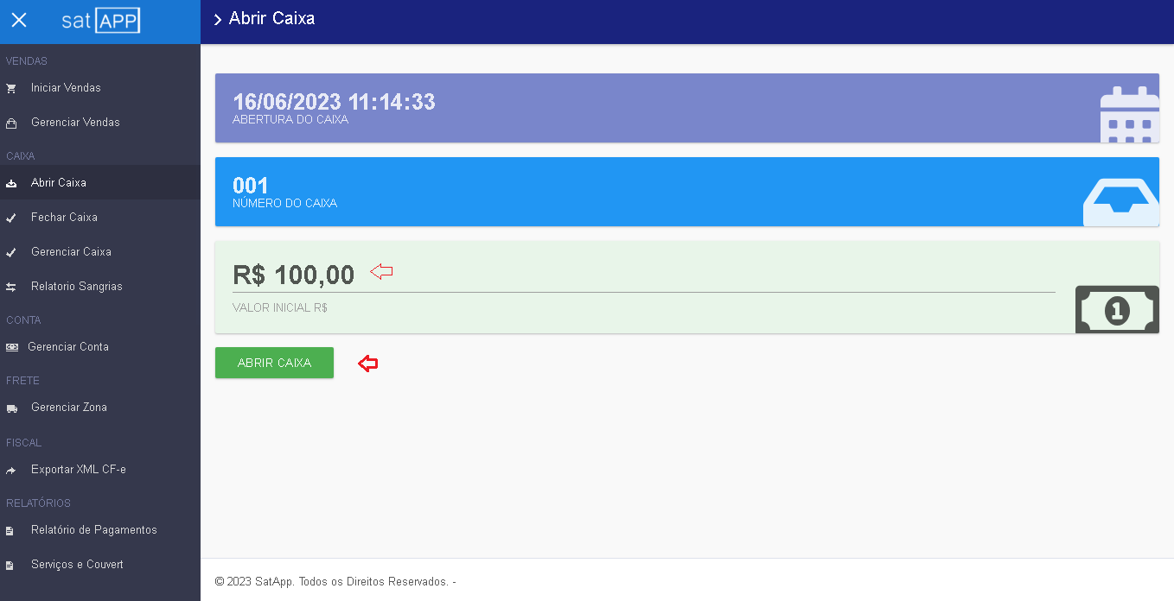Open Relatório de Pagamentos report
Screen dimensions: 1174x601
click(x=93, y=530)
